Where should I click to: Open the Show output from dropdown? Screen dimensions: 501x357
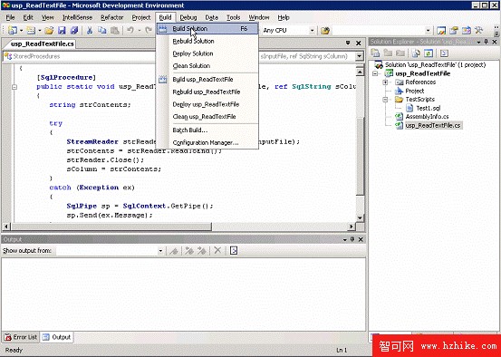pos(160,251)
